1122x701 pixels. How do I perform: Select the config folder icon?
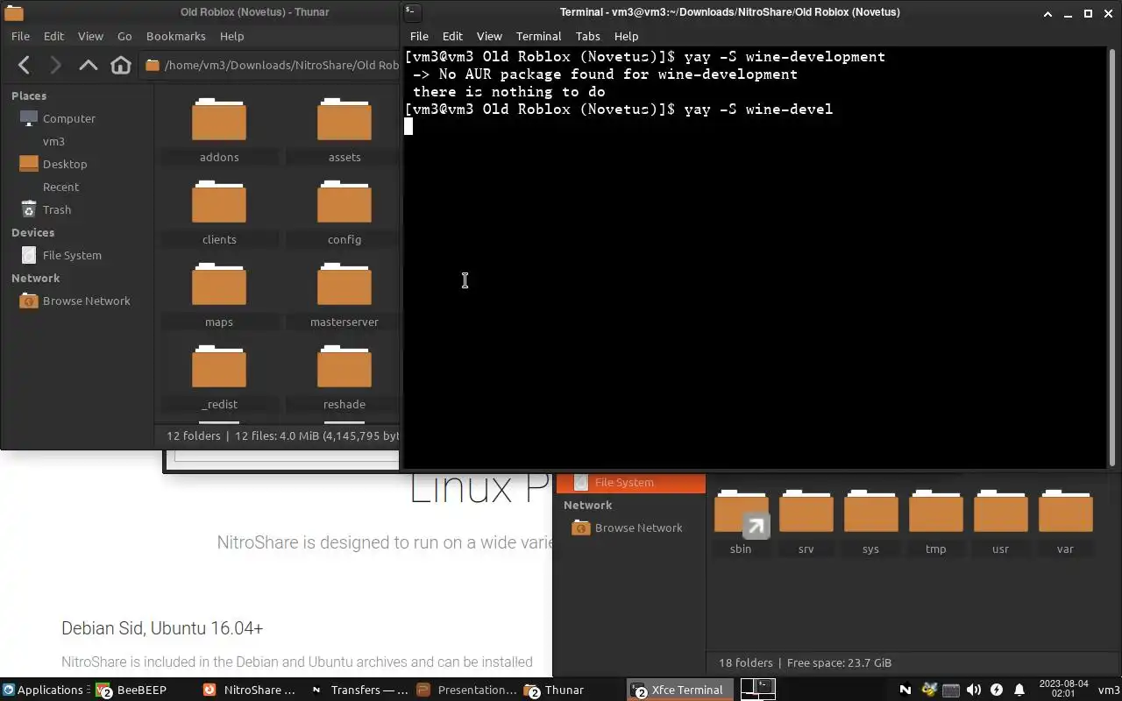coord(344,202)
